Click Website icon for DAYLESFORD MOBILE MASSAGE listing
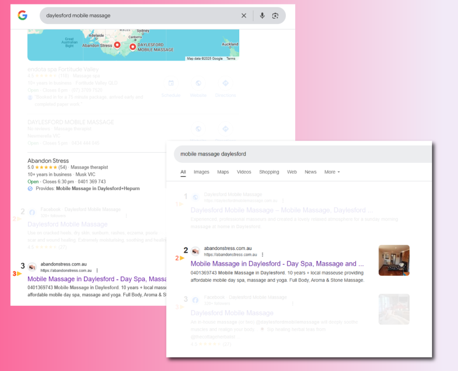The height and width of the screenshot is (371, 458). 198,129
